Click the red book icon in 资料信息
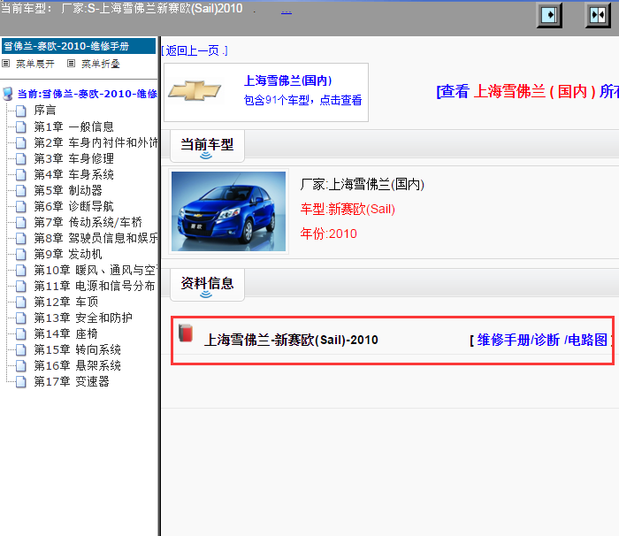 [x=186, y=333]
